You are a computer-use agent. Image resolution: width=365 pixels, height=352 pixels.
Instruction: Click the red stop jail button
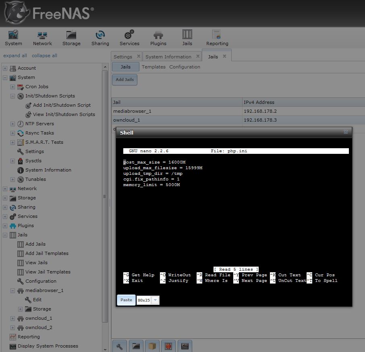click(168, 346)
